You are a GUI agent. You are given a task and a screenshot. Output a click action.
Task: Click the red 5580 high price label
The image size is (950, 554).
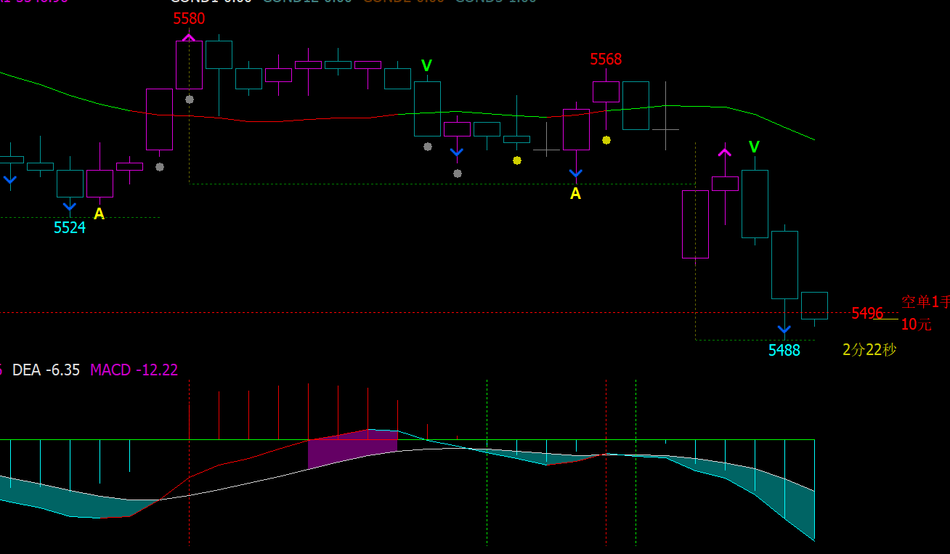point(189,19)
